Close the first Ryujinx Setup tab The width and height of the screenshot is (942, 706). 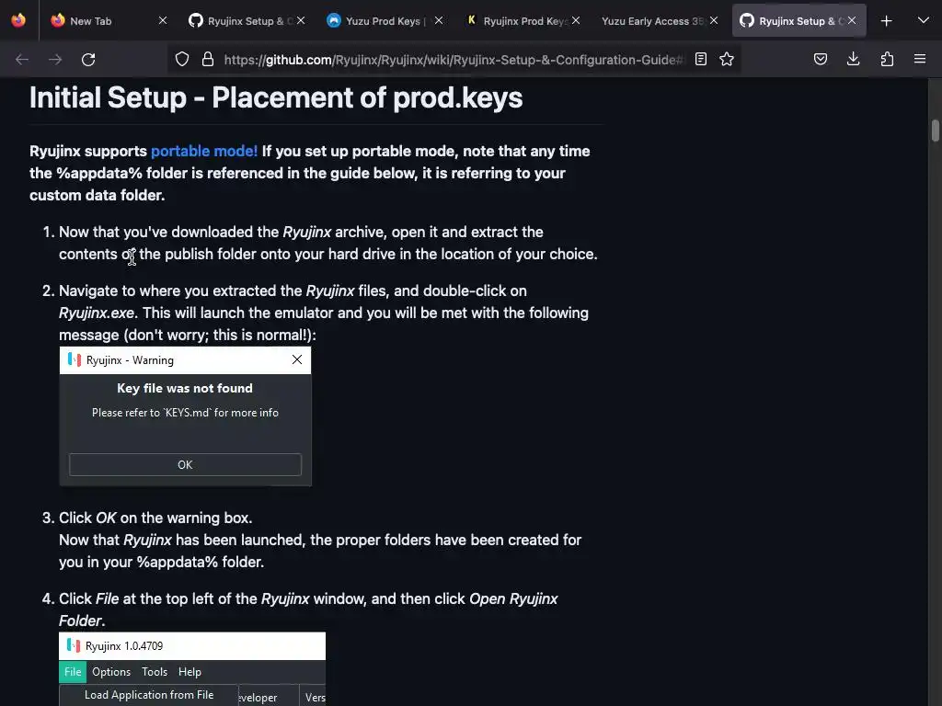(301, 20)
